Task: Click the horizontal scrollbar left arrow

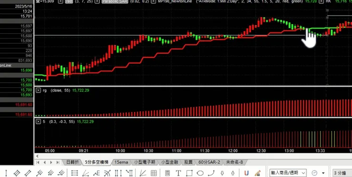Action: tap(37, 156)
